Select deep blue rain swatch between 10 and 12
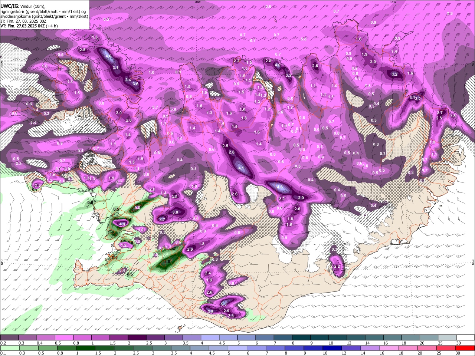The height and width of the screenshot is (356, 475). pos(332,348)
